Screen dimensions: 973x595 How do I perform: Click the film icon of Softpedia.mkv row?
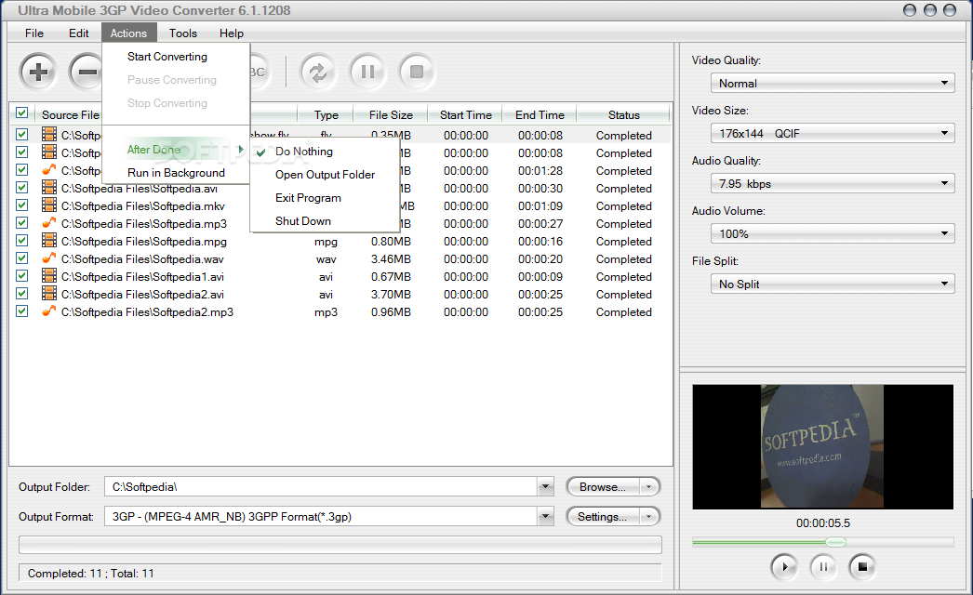(x=49, y=205)
